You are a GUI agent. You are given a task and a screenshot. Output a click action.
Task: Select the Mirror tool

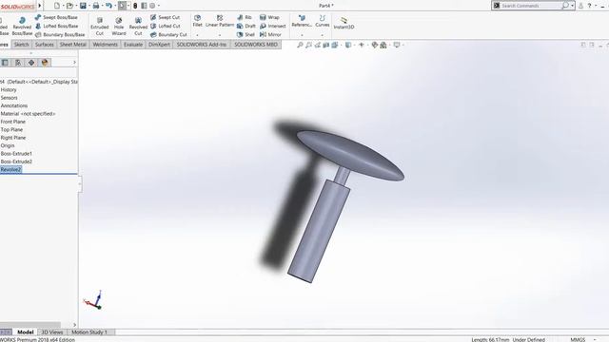[x=270, y=34]
